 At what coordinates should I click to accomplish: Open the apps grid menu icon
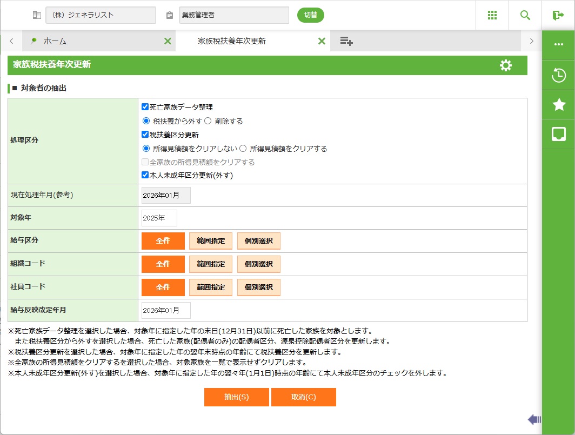pyautogui.click(x=492, y=15)
